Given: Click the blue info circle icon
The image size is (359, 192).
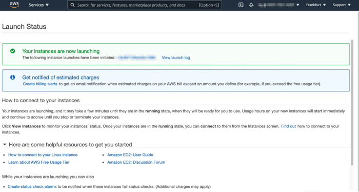Looking at the screenshot, I should pos(13,77).
